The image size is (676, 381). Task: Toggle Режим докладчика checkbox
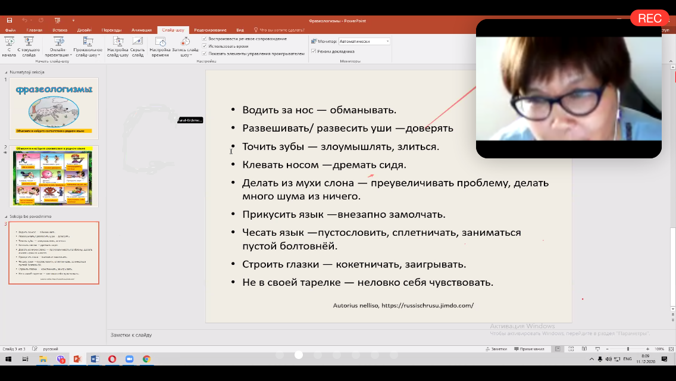314,51
